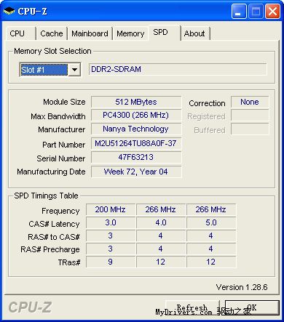Click CAS# Latency value 3.0

pos(111,222)
